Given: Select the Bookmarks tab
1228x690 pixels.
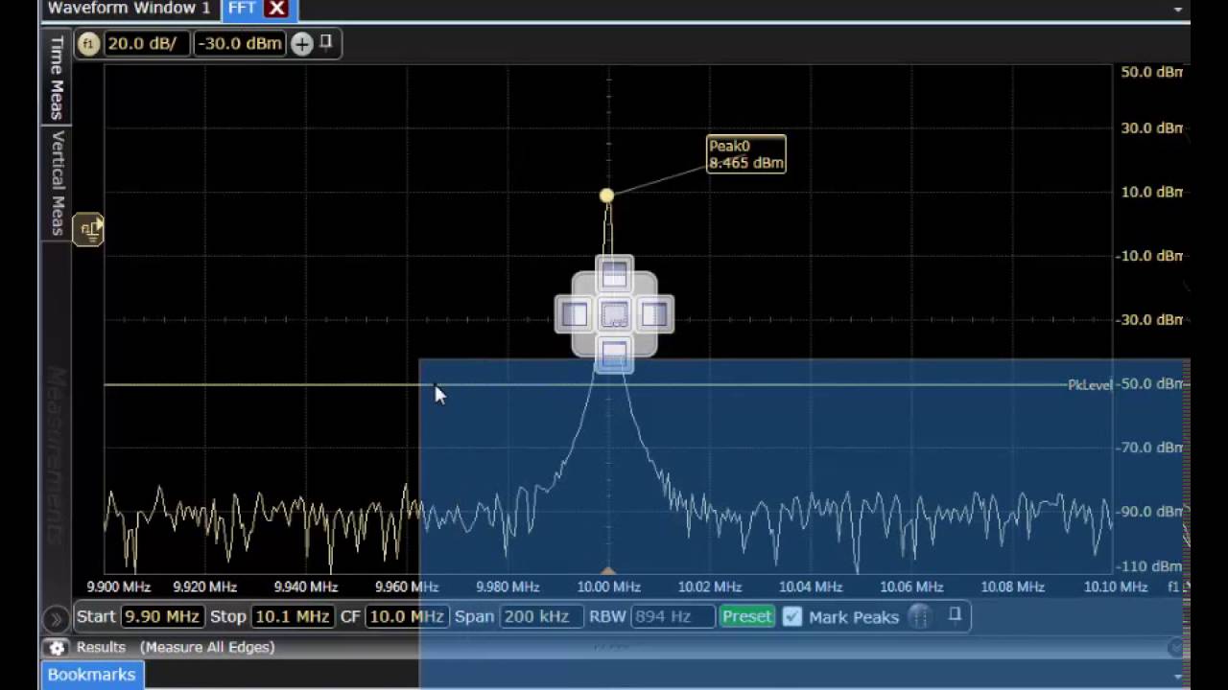Looking at the screenshot, I should 91,675.
